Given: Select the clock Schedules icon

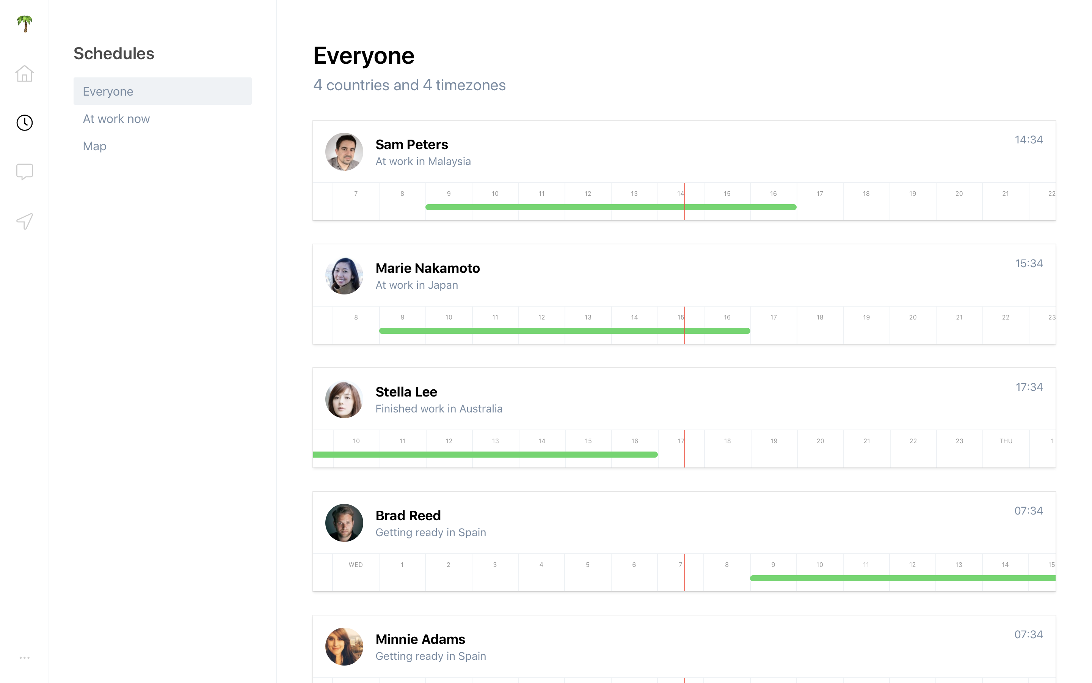Looking at the screenshot, I should [x=24, y=123].
